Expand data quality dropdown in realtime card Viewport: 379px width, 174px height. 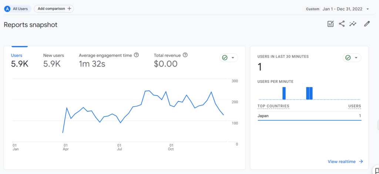356,58
